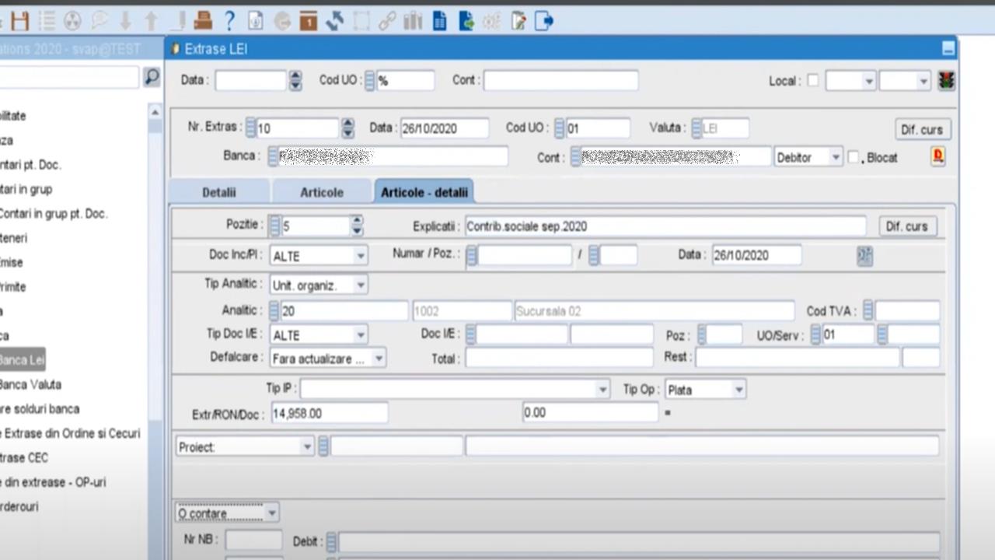Click the Dif. curs button in header
Image resolution: width=995 pixels, height=560 pixels.
[922, 130]
